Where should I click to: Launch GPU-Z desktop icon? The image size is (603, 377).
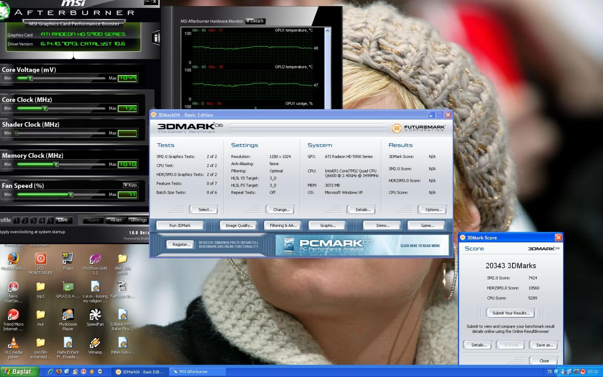pos(68,290)
